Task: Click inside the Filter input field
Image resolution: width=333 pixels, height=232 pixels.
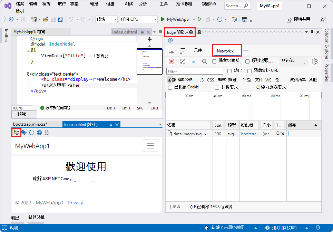Action: coord(194,71)
